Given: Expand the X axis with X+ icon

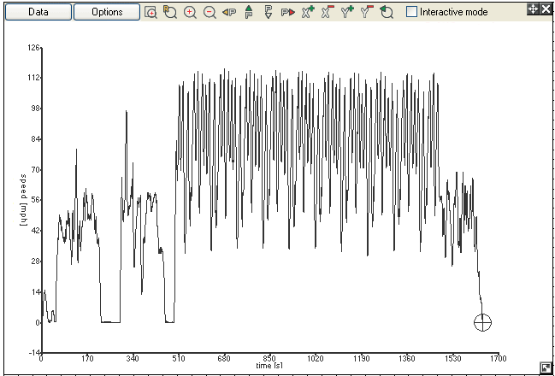Looking at the screenshot, I should tap(307, 13).
